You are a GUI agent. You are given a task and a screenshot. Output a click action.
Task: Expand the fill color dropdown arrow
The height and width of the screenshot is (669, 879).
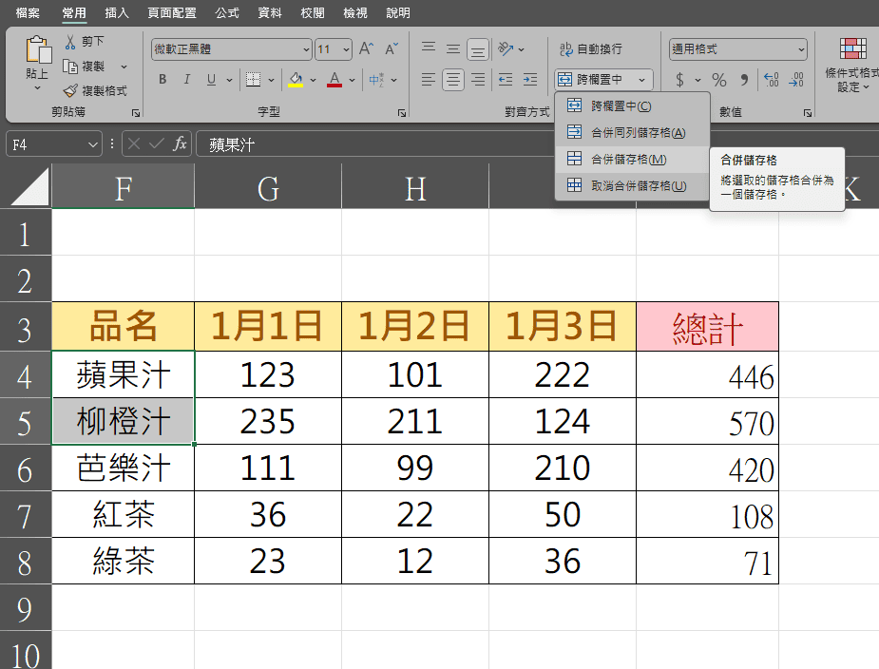pyautogui.click(x=313, y=80)
